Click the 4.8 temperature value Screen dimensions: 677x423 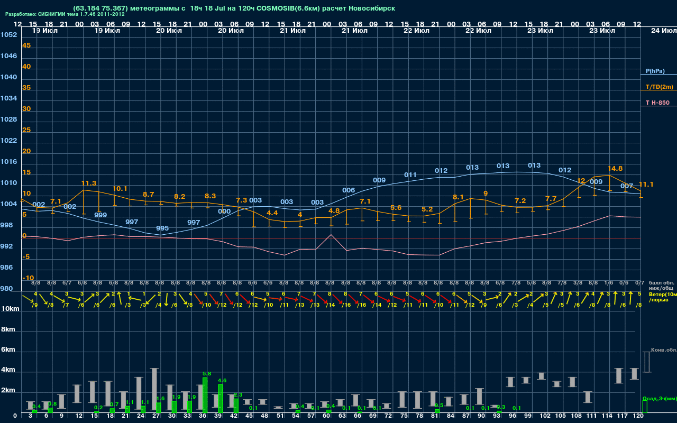pos(334,210)
